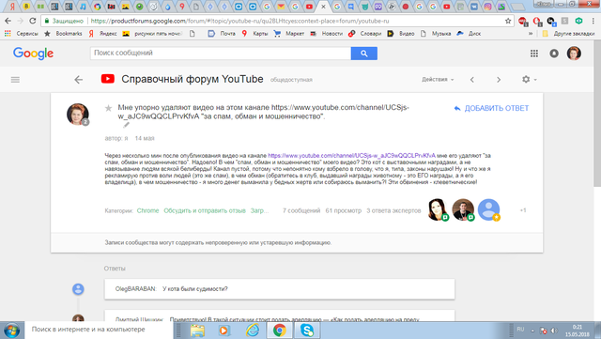This screenshot has height=339, width=601.
Task: Open the Сервисы apps bookmark
Action: (22, 34)
